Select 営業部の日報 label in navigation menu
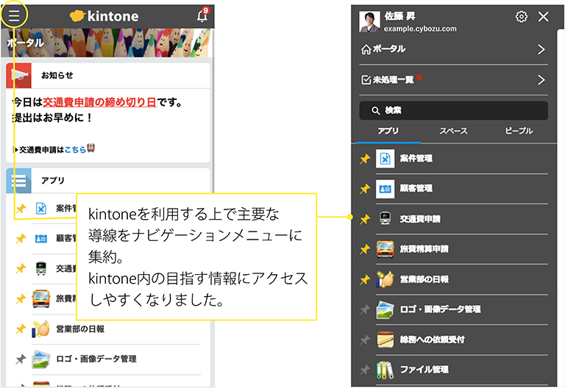The height and width of the screenshot is (388, 565). [x=424, y=279]
